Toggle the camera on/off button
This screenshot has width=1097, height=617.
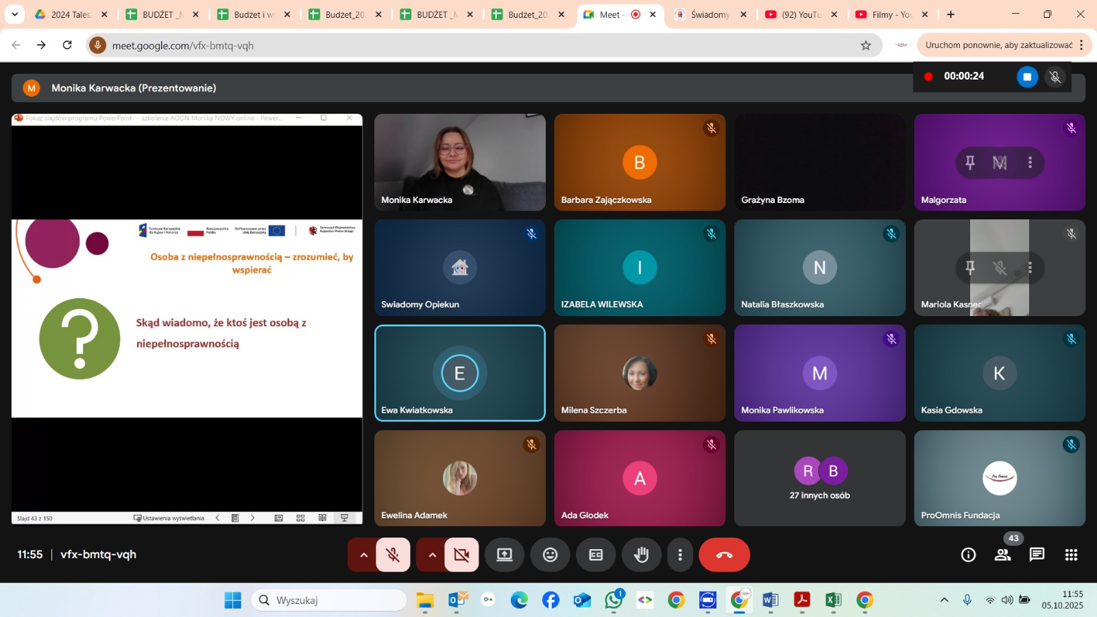(461, 555)
